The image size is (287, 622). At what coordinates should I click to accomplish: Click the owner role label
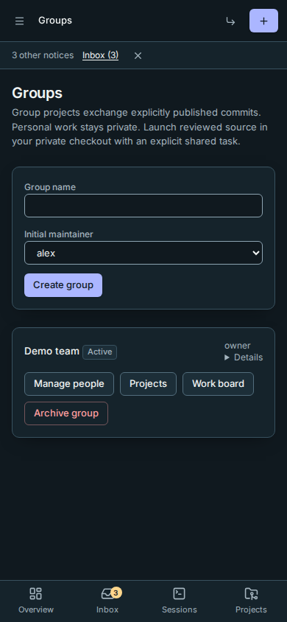[238, 346]
